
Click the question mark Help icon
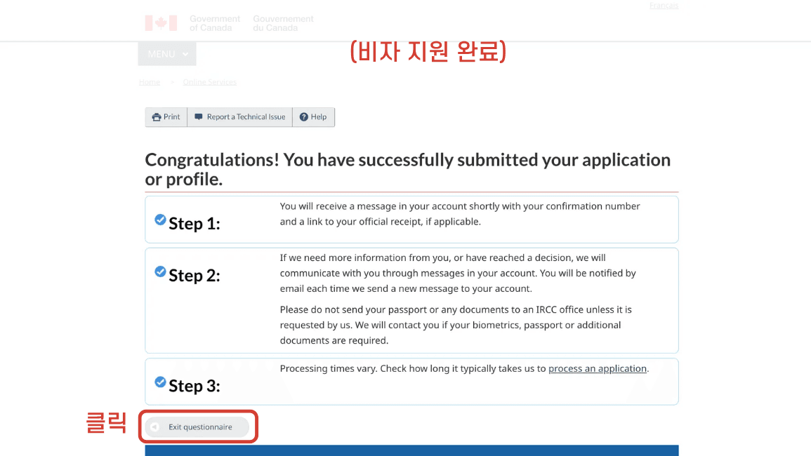pyautogui.click(x=304, y=117)
